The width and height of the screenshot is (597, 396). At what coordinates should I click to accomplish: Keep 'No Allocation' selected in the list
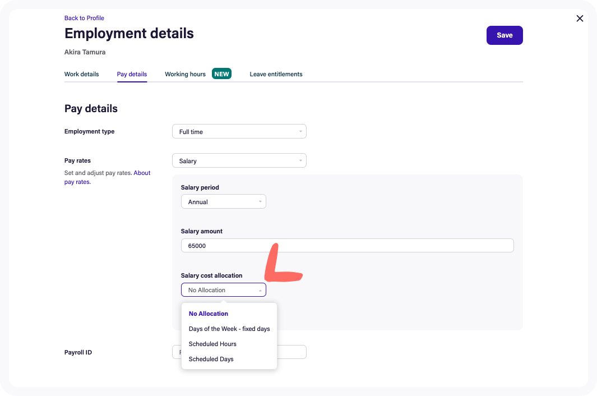pos(208,314)
